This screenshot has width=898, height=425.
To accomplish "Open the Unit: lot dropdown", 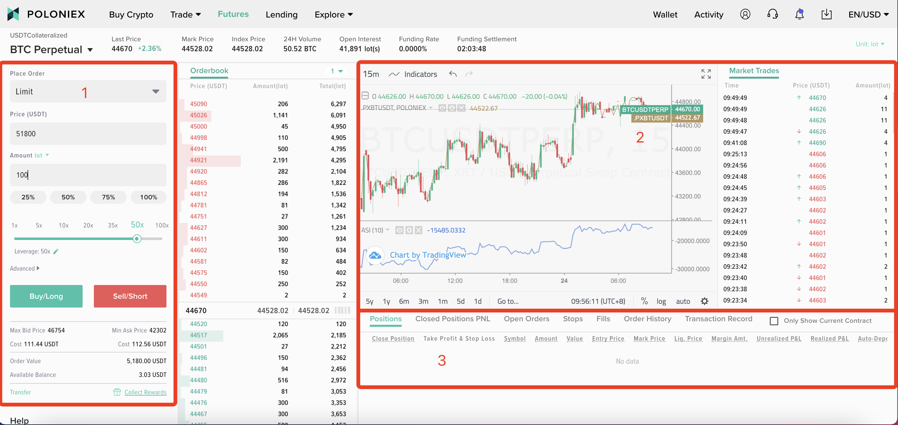I will click(x=870, y=44).
